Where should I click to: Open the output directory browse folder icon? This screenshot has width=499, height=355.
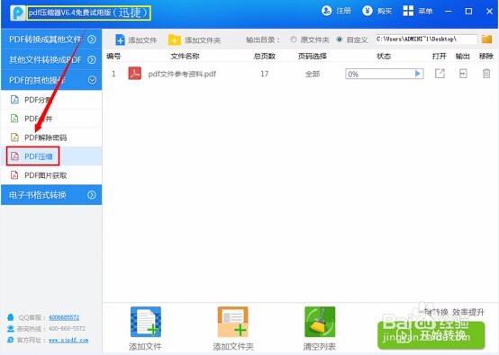coord(486,39)
